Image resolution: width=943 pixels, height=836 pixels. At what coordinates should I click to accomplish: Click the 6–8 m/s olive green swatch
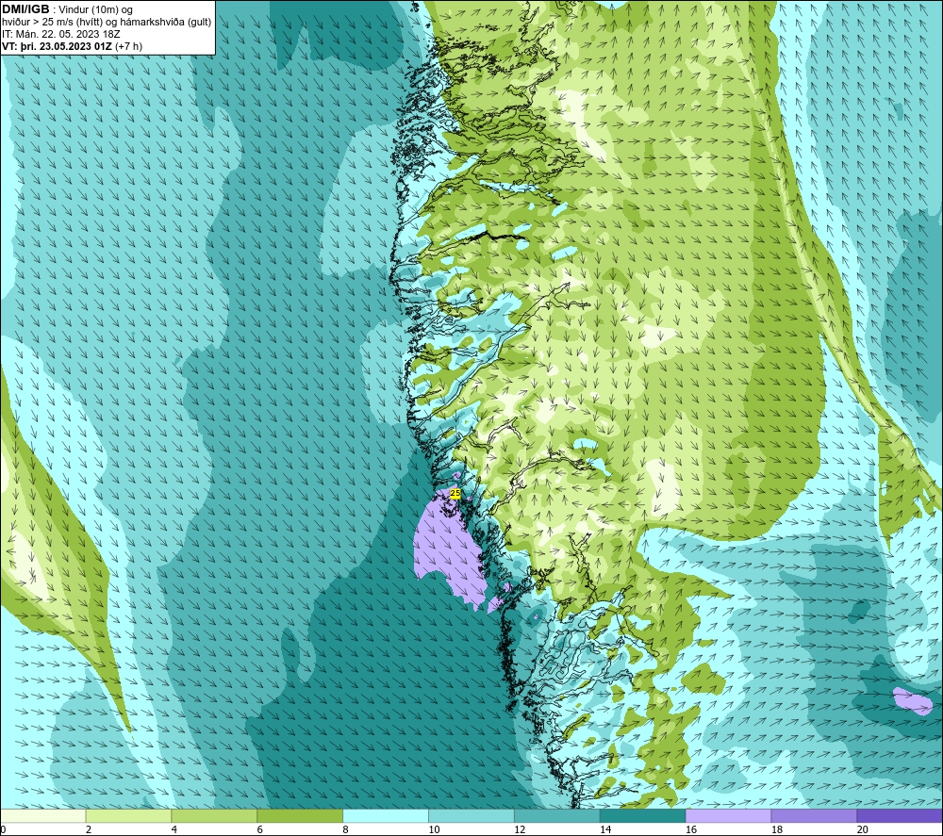pyautogui.click(x=300, y=815)
